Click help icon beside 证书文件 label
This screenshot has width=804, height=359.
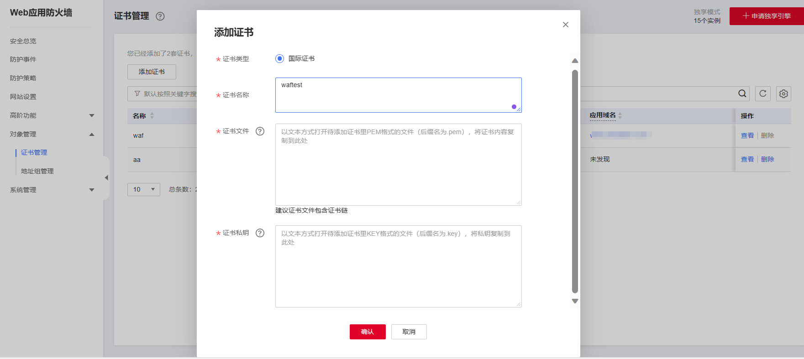[x=260, y=131]
